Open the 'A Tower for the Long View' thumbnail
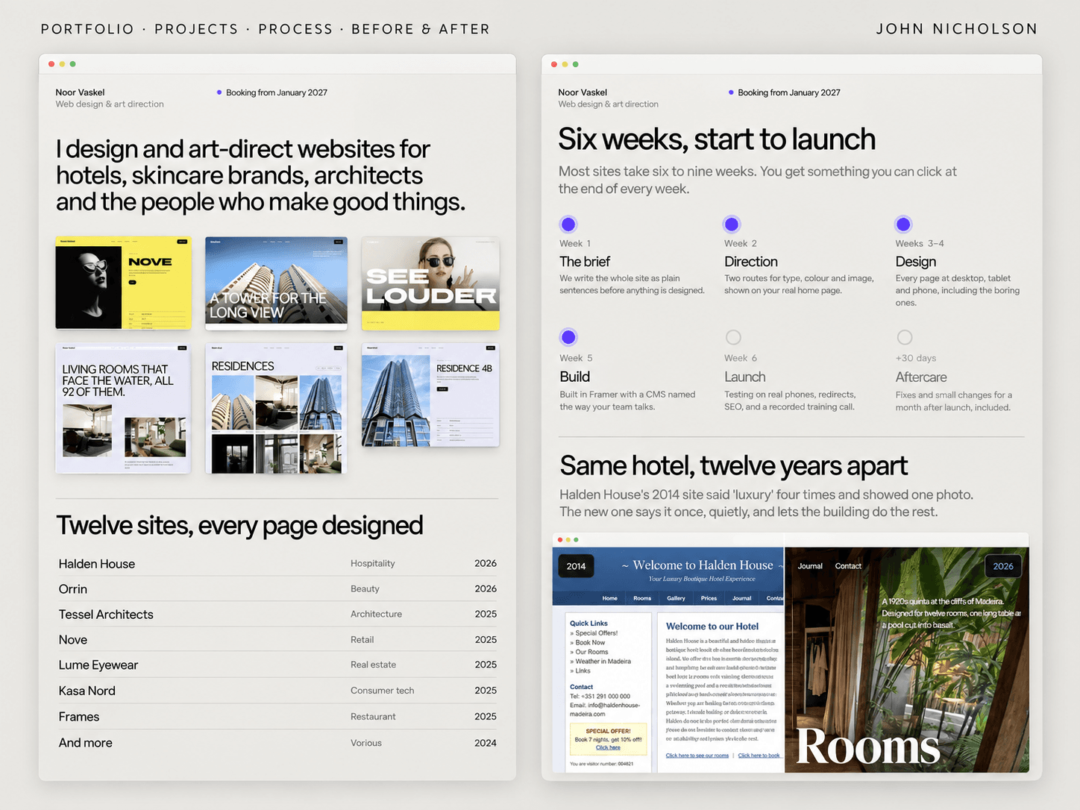Screen dimensions: 1080x810 tap(276, 283)
